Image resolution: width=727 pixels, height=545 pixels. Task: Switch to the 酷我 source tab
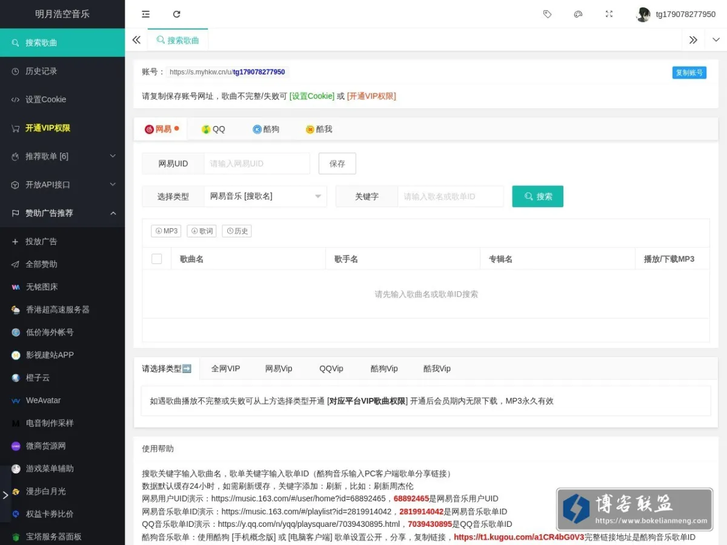pyautogui.click(x=319, y=129)
